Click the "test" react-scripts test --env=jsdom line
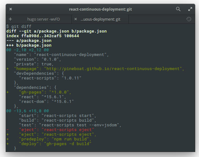Screen dimensions: 199x157 click(x=70, y=125)
